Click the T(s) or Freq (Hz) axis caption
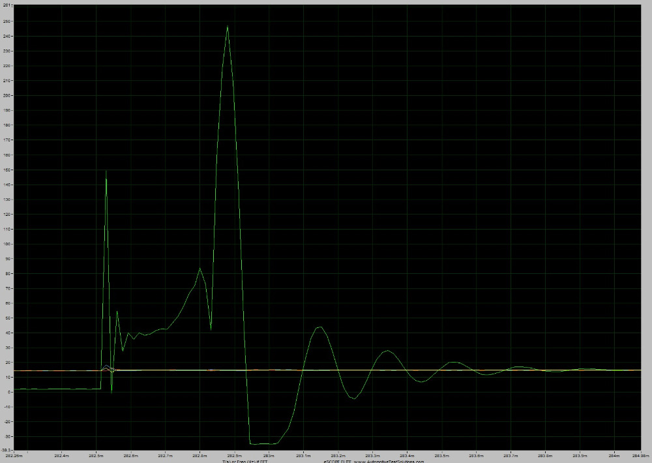This screenshot has height=463, width=652. coord(244,460)
